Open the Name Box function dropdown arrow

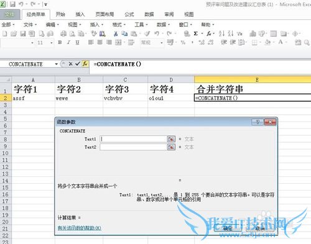[56, 64]
